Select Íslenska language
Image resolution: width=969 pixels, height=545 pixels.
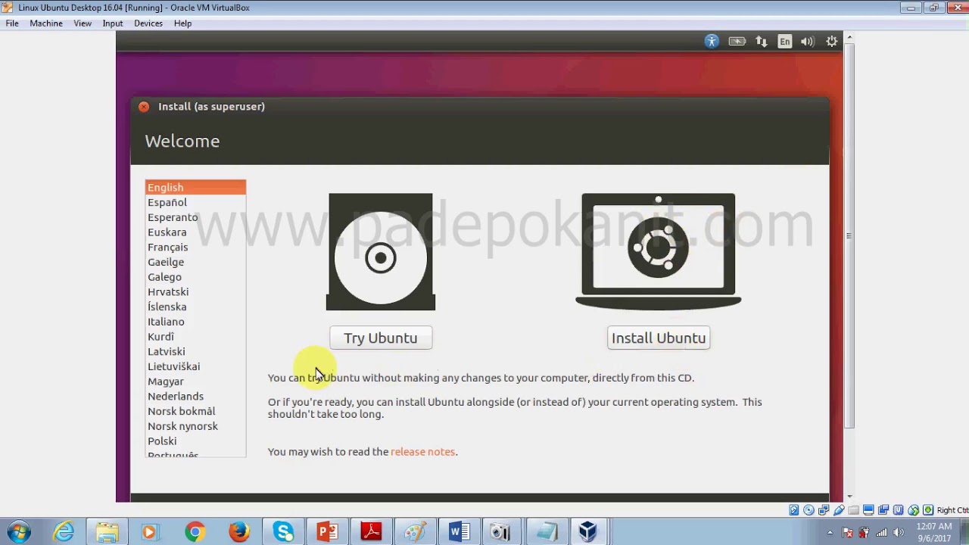[195, 307]
